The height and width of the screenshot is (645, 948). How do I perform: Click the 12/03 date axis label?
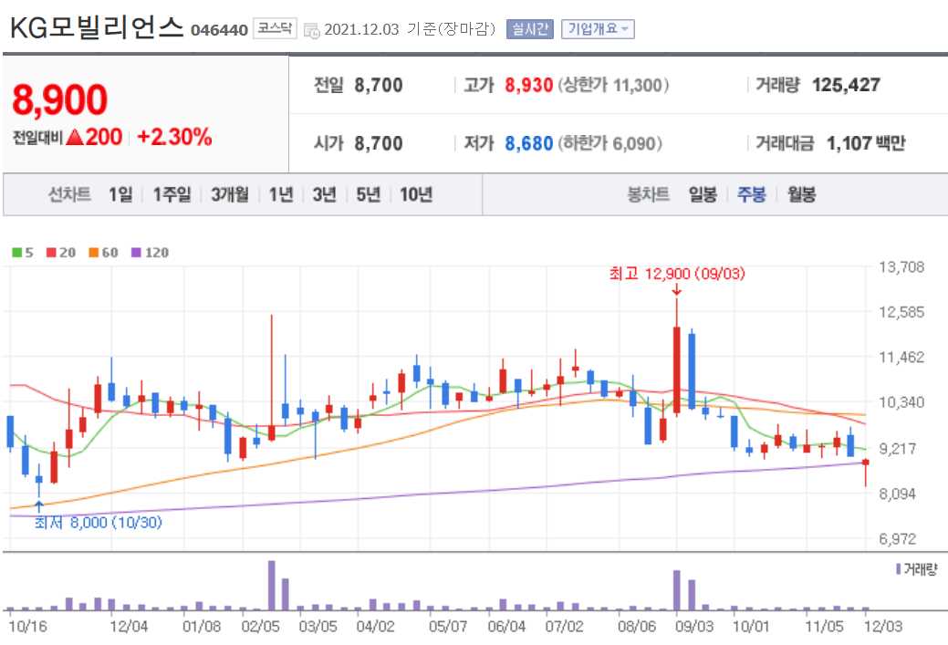tap(882, 626)
